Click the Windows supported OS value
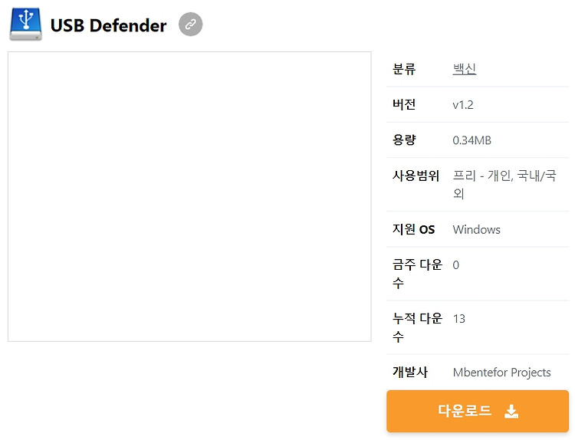This screenshot has width=575, height=440. pos(476,229)
